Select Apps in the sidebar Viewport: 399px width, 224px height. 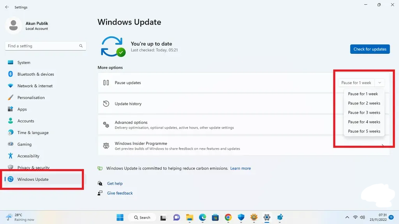pyautogui.click(x=45, y=109)
